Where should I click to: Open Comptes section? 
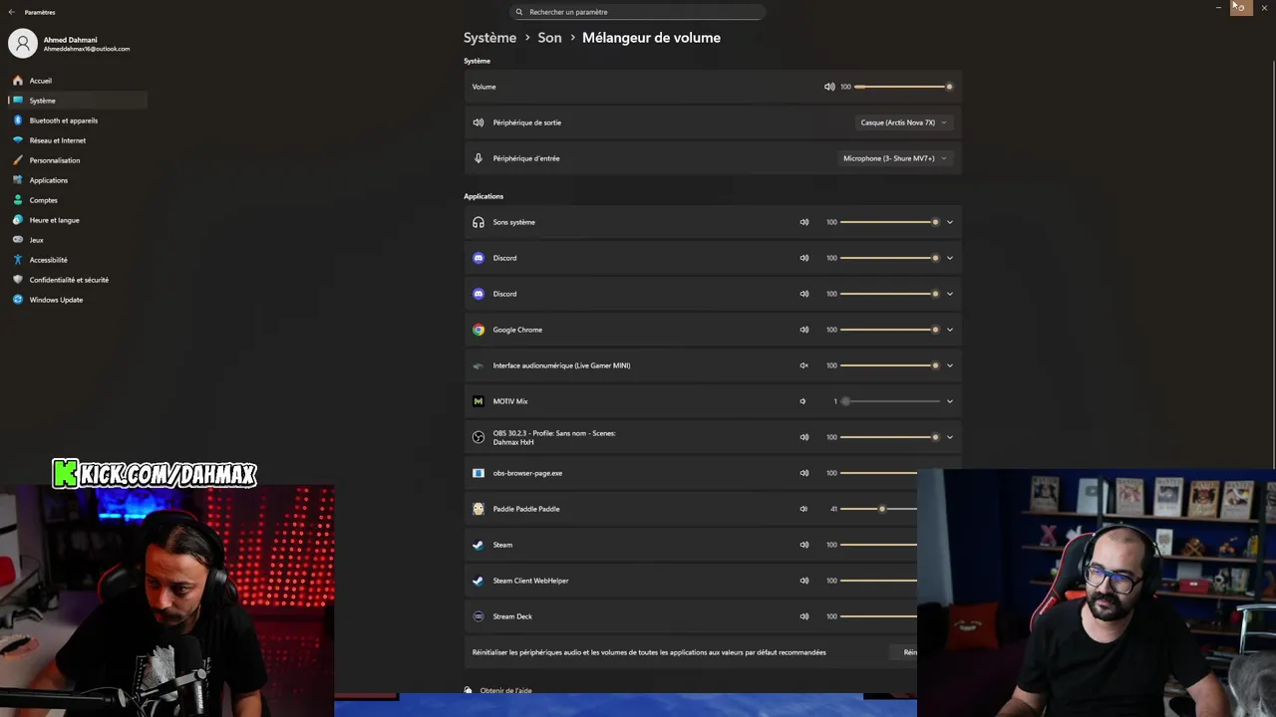click(x=78, y=200)
